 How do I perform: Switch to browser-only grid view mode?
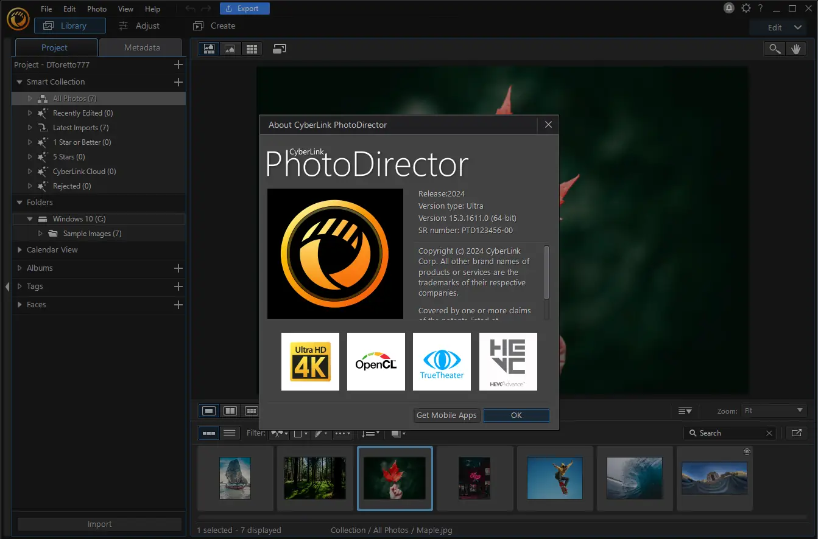tap(251, 49)
